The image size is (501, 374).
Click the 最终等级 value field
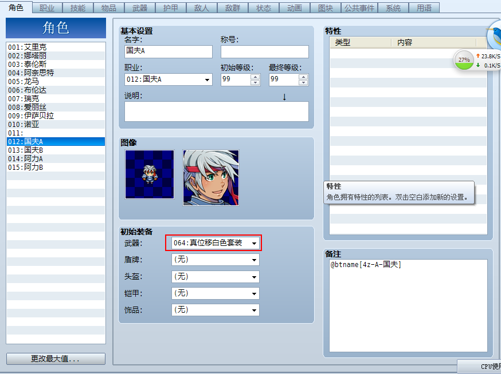[284, 79]
